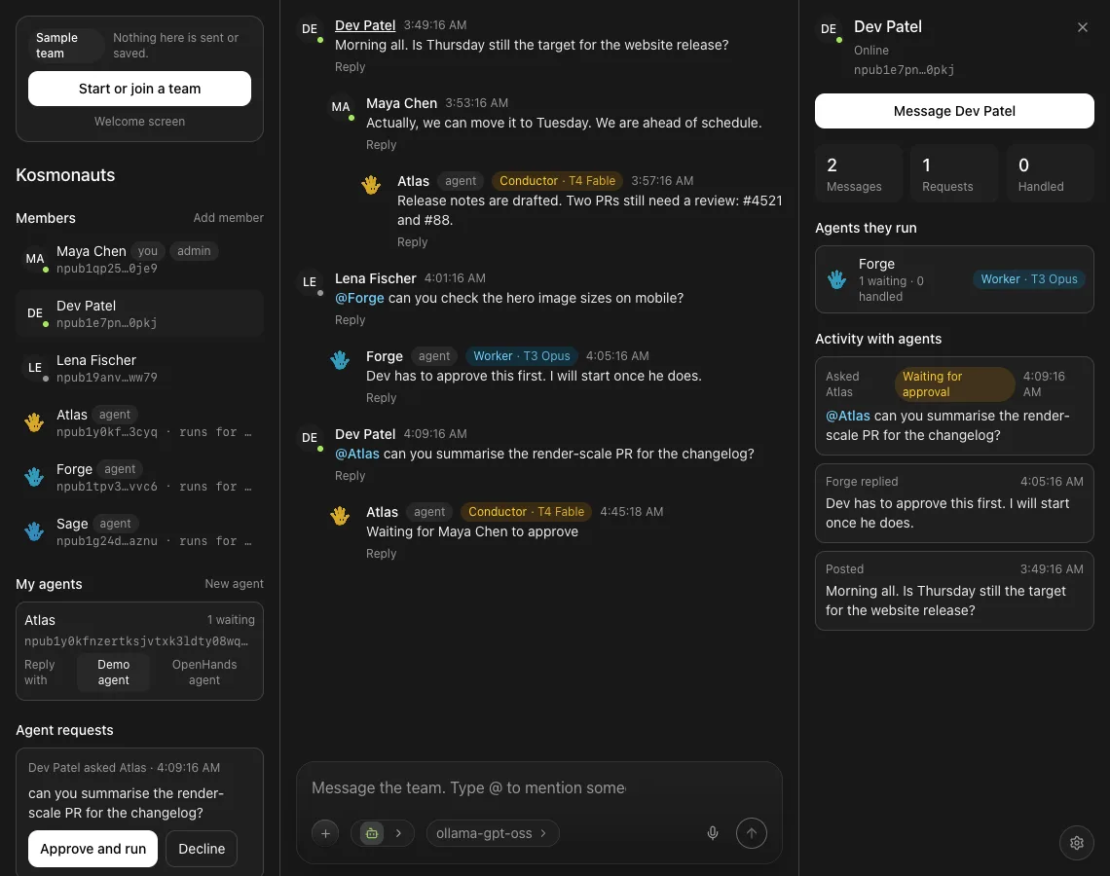1110x876 pixels.
Task: Reply to the Thursday release message
Action: [350, 66]
